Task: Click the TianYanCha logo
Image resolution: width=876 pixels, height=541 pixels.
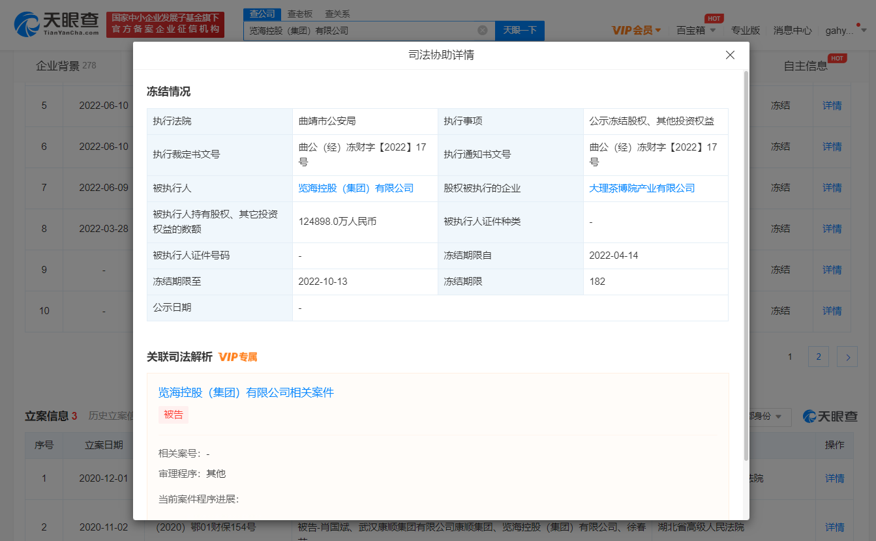Action: [57, 24]
